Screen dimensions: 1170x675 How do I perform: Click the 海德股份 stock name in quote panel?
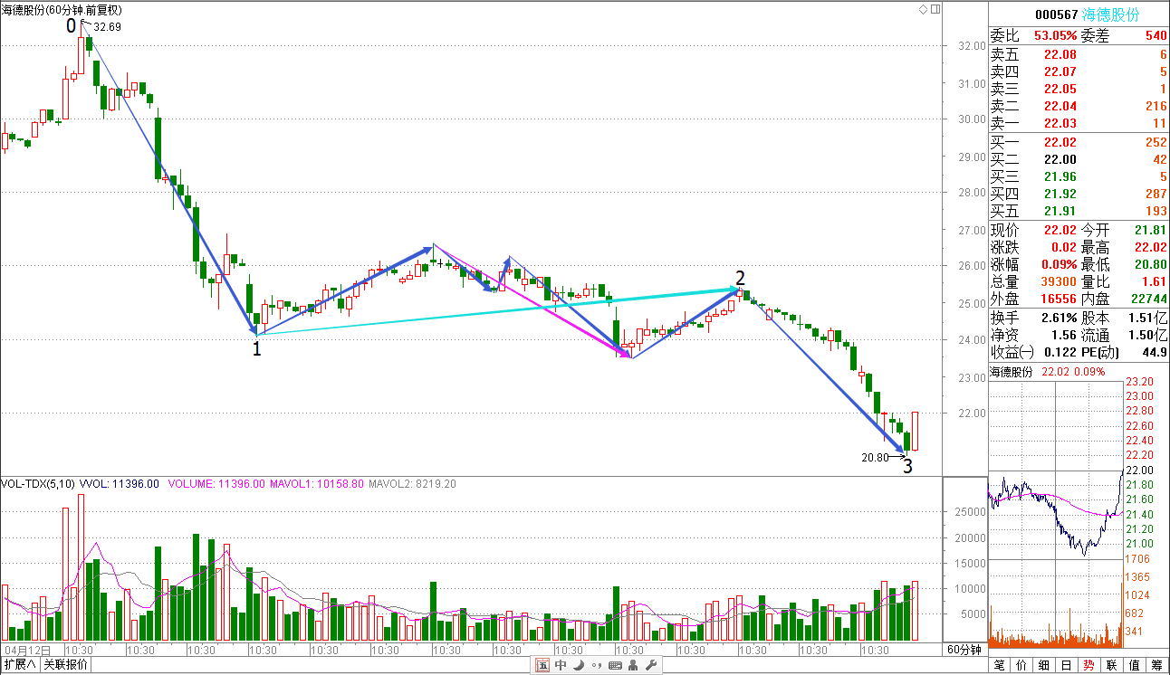click(x=1111, y=15)
